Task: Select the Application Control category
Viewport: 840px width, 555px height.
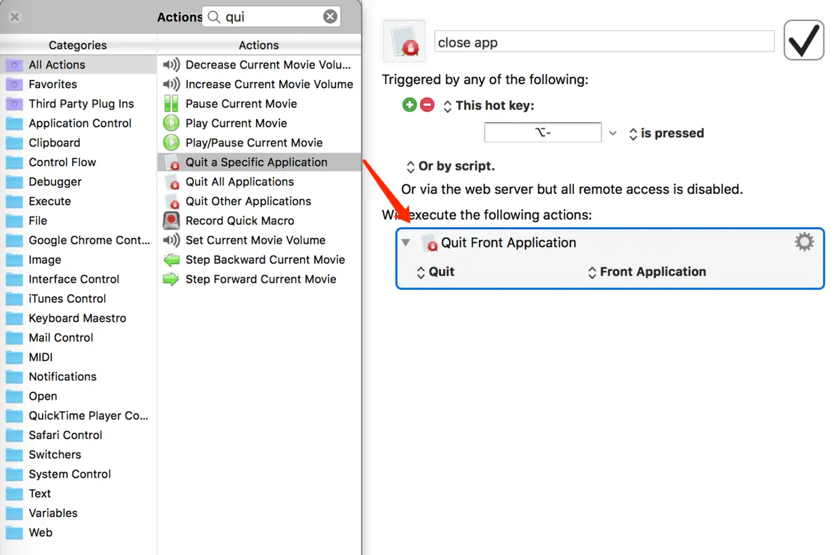Action: (80, 123)
